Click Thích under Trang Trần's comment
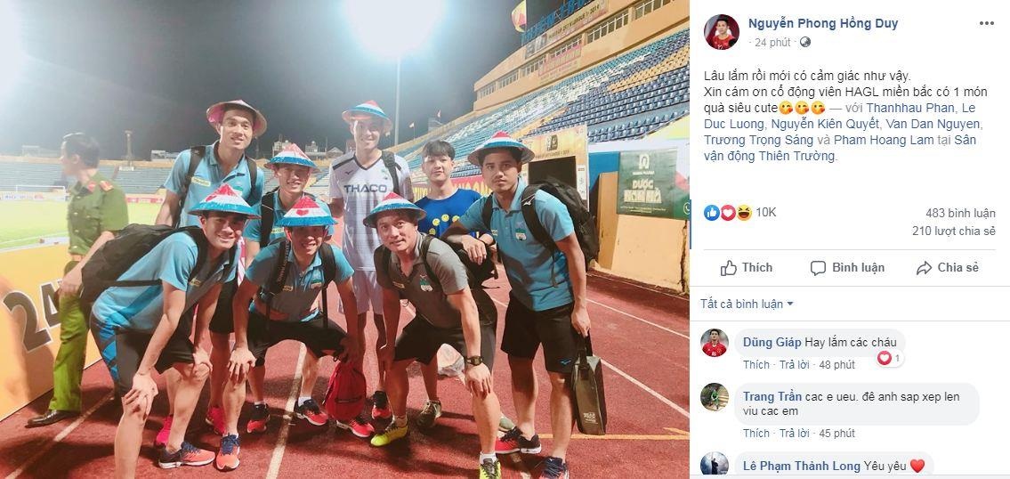The image size is (1010, 479). click(756, 434)
